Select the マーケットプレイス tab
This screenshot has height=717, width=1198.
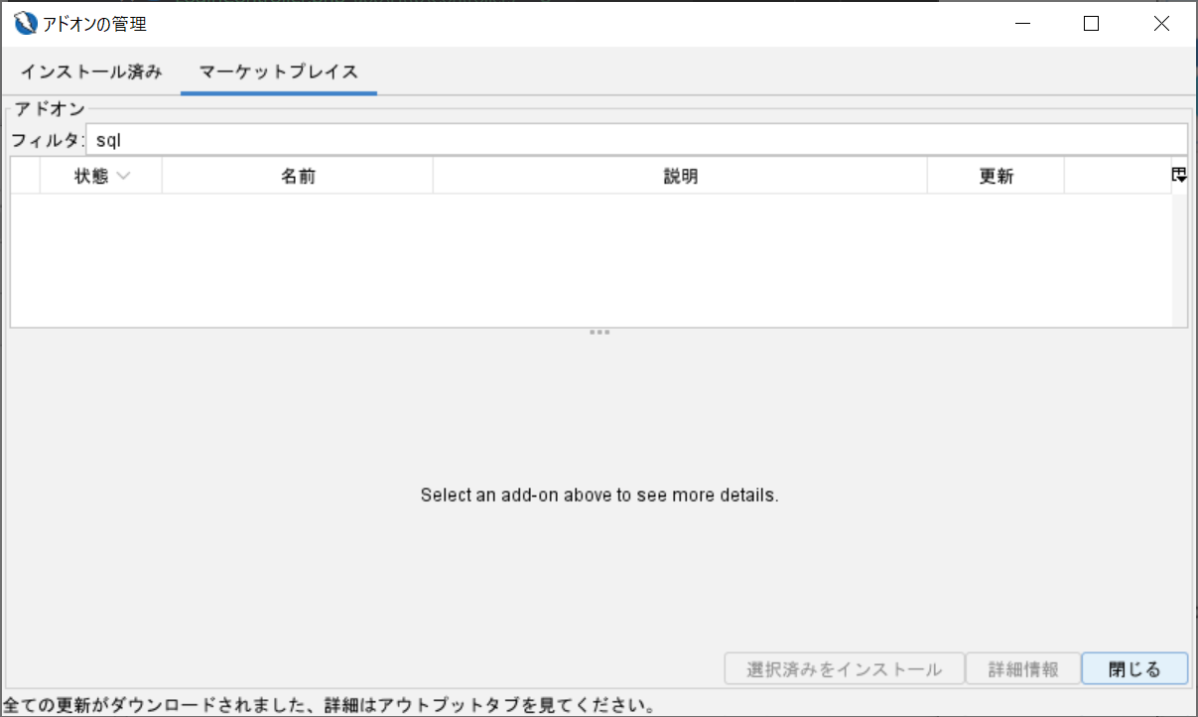click(279, 72)
